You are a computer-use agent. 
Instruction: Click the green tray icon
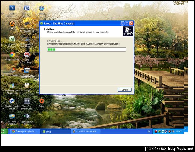[159, 131]
